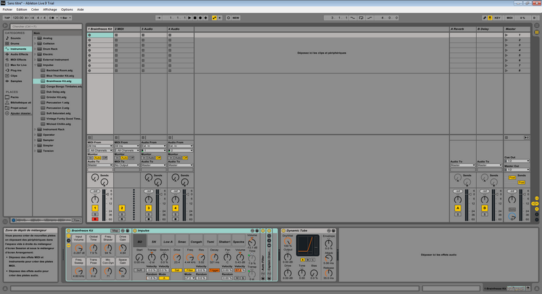This screenshot has width=542, height=294.
Task: Launch Master scene 1
Action: (507, 35)
